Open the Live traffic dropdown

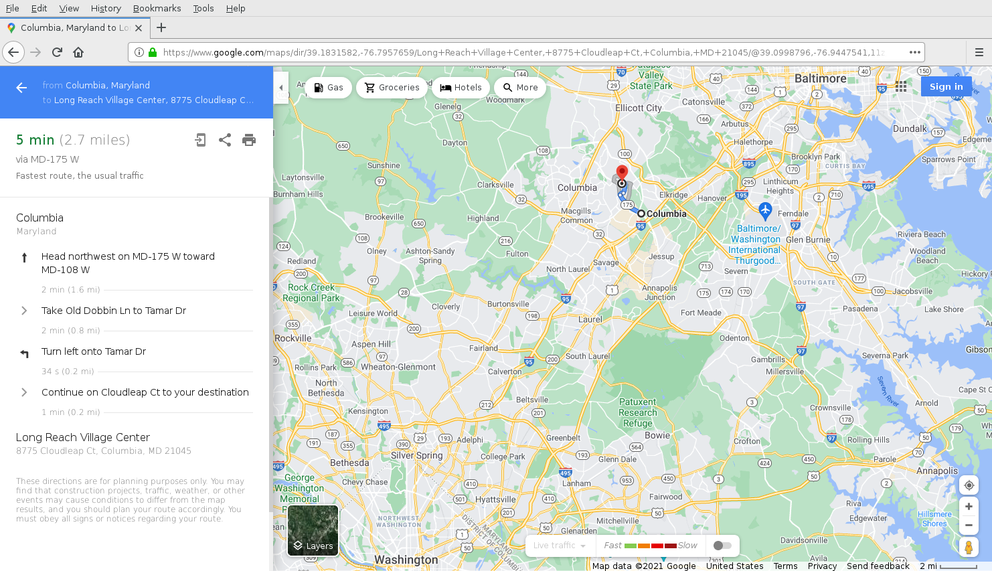[560, 546]
